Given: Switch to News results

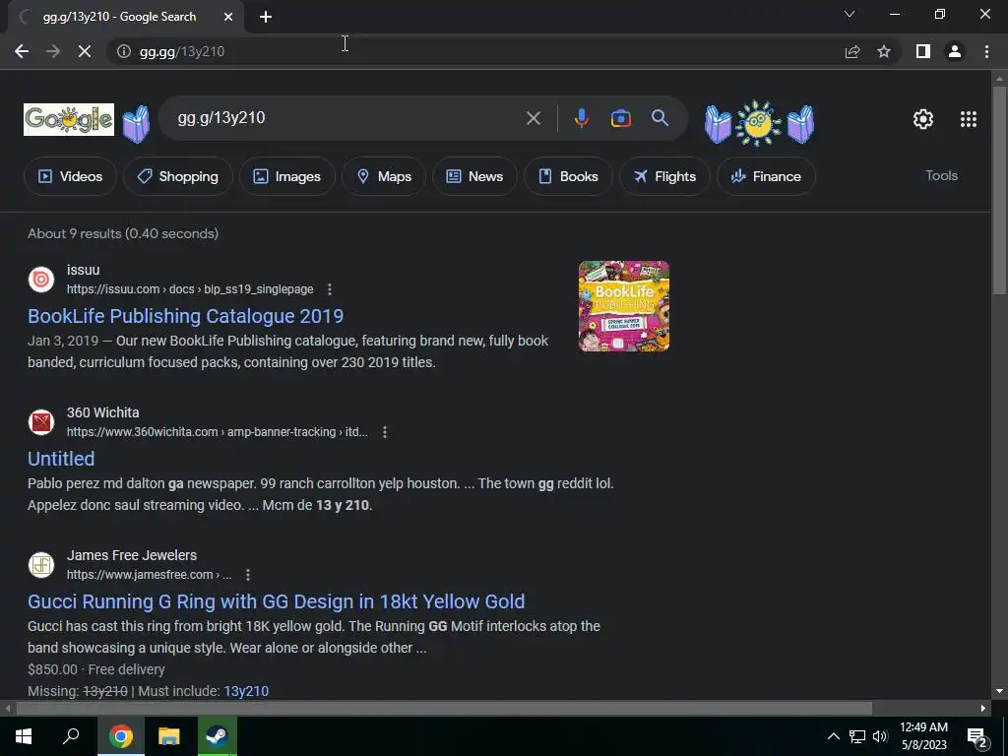Looking at the screenshot, I should (474, 176).
